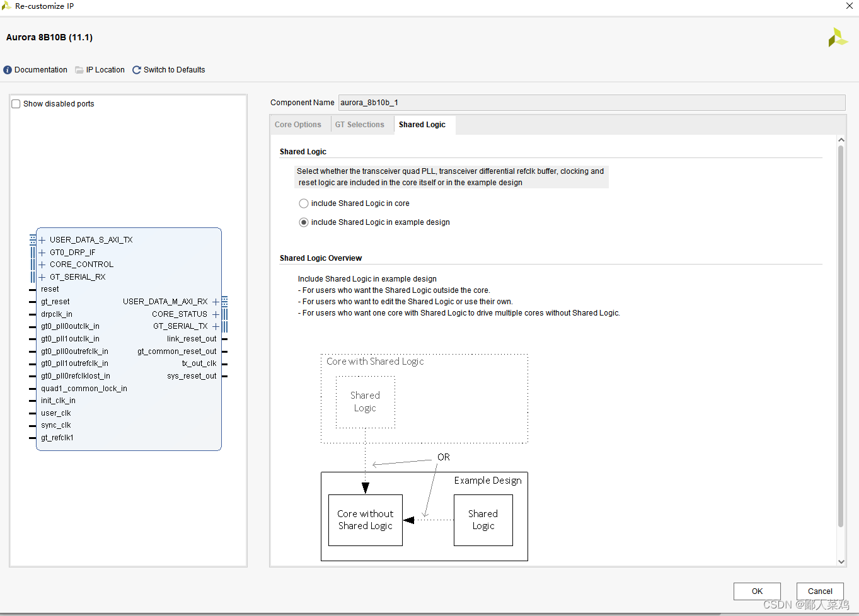The image size is (859, 616).
Task: Click the Switch to Defaults refresh icon
Action: point(136,70)
